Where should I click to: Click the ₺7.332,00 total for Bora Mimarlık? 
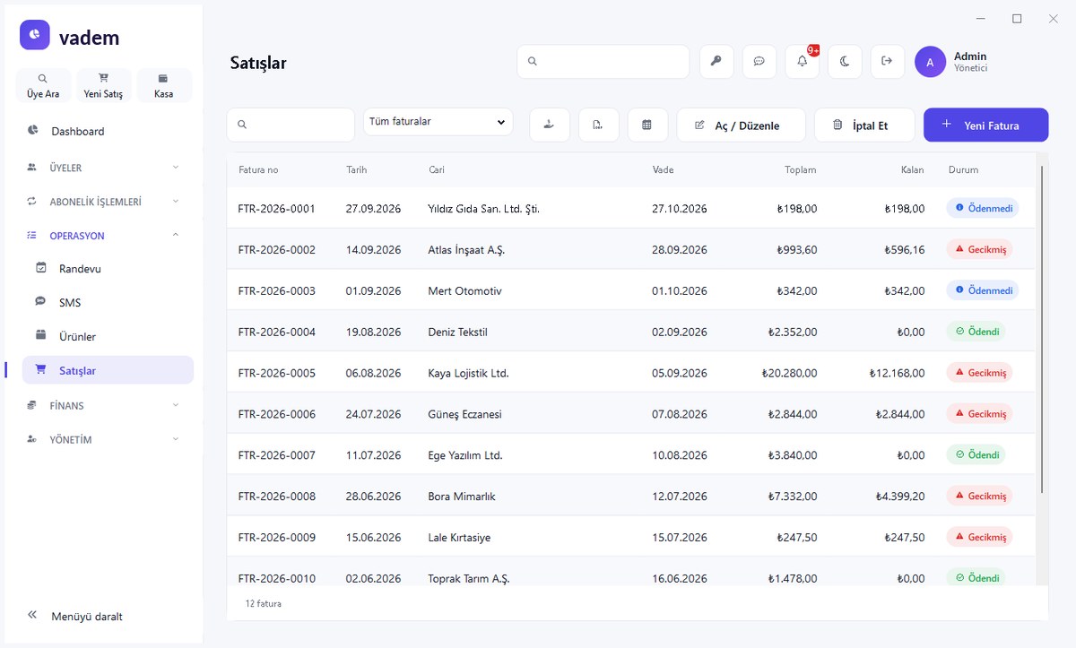(793, 497)
